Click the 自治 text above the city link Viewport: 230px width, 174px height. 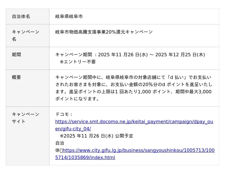(x=60, y=143)
